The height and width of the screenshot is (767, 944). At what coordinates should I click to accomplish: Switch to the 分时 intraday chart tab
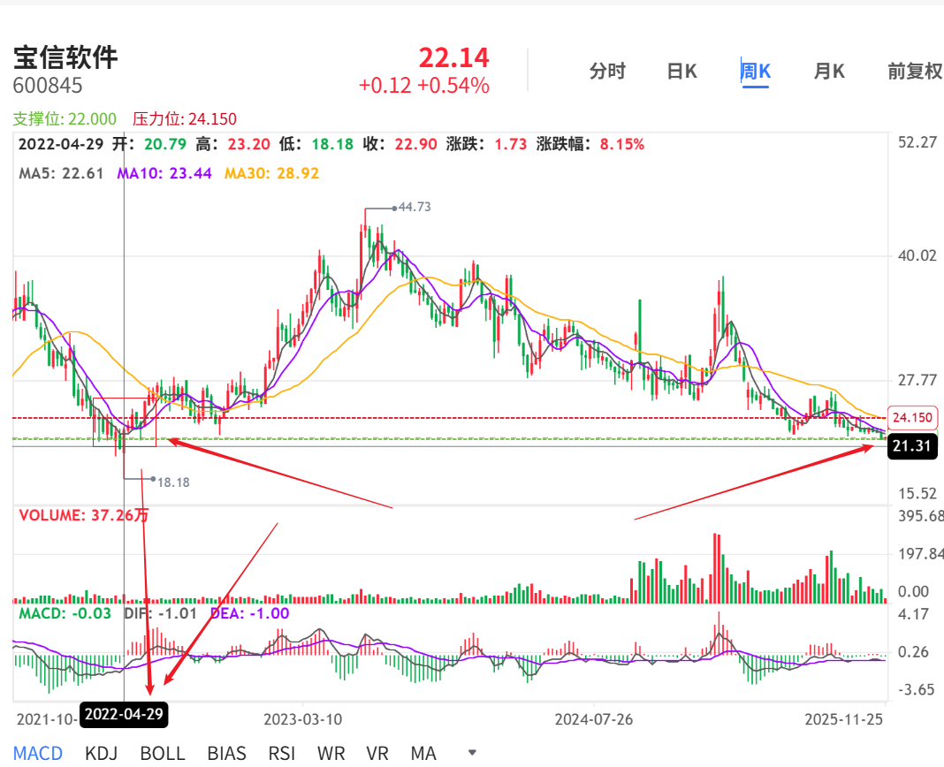click(607, 71)
